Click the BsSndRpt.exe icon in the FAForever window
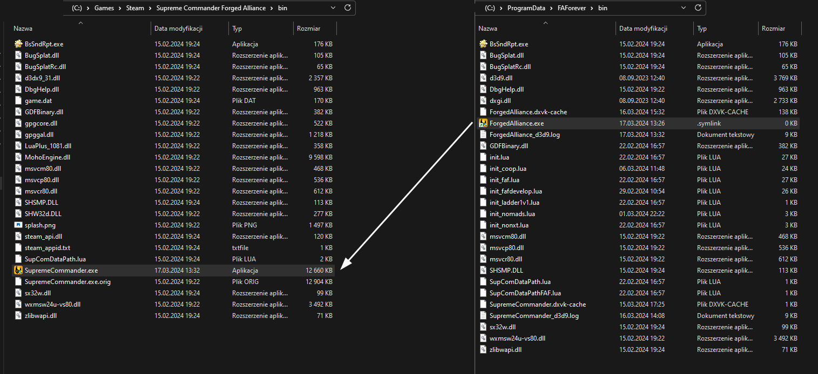 pyautogui.click(x=483, y=44)
